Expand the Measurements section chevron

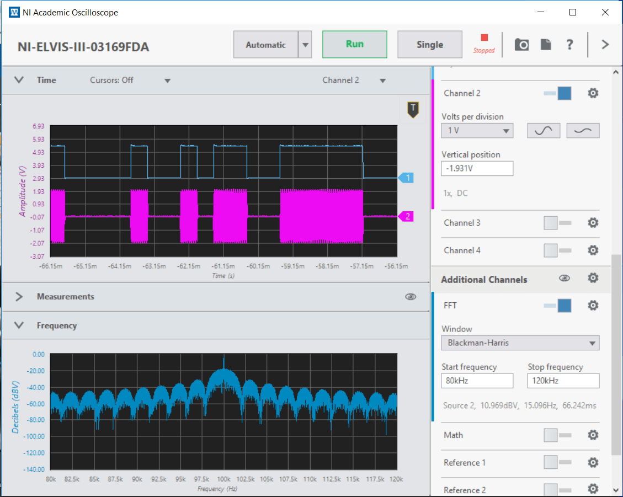(19, 297)
